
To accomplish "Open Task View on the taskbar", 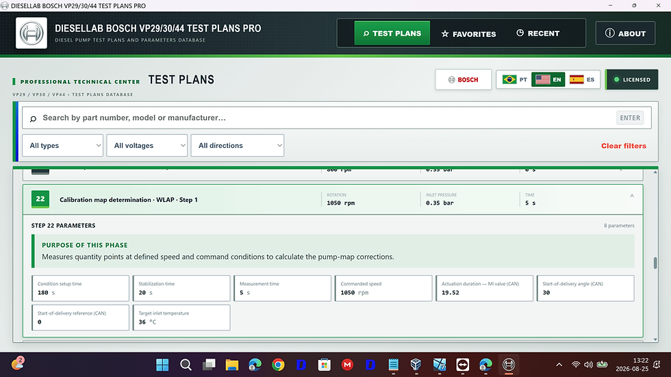I will click(209, 365).
